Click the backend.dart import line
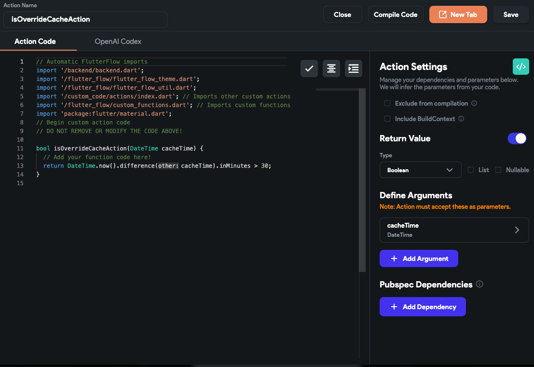The image size is (534, 367). coord(90,70)
